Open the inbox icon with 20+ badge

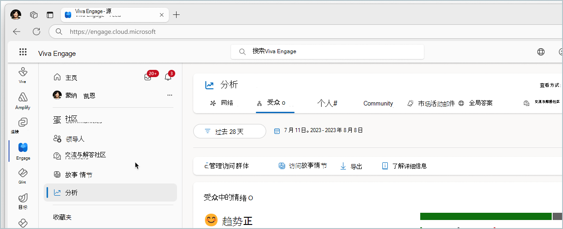tap(148, 77)
